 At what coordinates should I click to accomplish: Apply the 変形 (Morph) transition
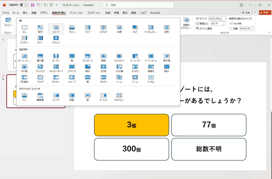(x=40, y=28)
